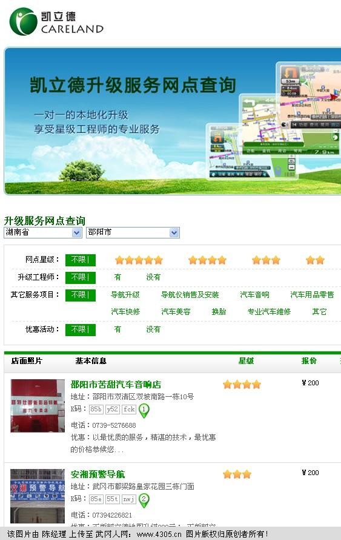Select the five-star rating filter
Viewport: 341px width, 540px height.
[139, 260]
